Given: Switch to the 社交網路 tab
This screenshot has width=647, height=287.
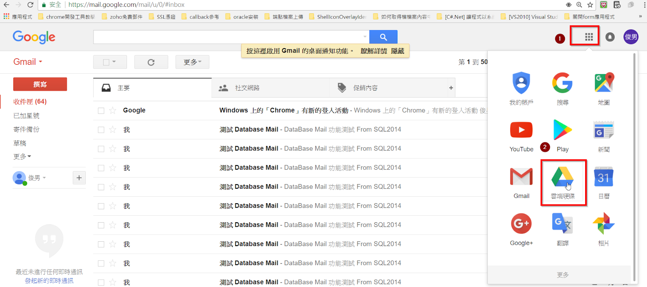Looking at the screenshot, I should [x=271, y=88].
